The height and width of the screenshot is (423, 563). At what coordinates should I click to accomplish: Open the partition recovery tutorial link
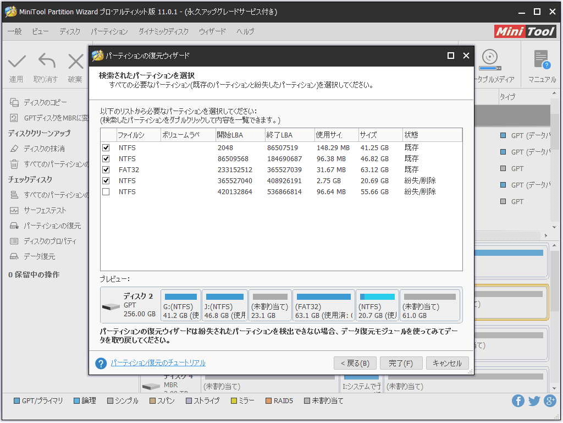tap(158, 363)
